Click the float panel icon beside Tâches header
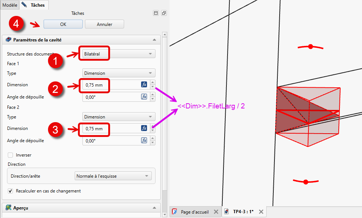Screen dimensions: 362x218 (164, 13)
